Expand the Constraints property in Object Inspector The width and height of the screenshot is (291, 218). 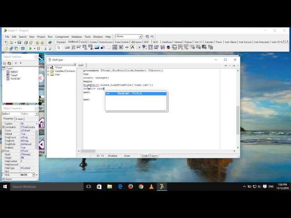point(3,127)
